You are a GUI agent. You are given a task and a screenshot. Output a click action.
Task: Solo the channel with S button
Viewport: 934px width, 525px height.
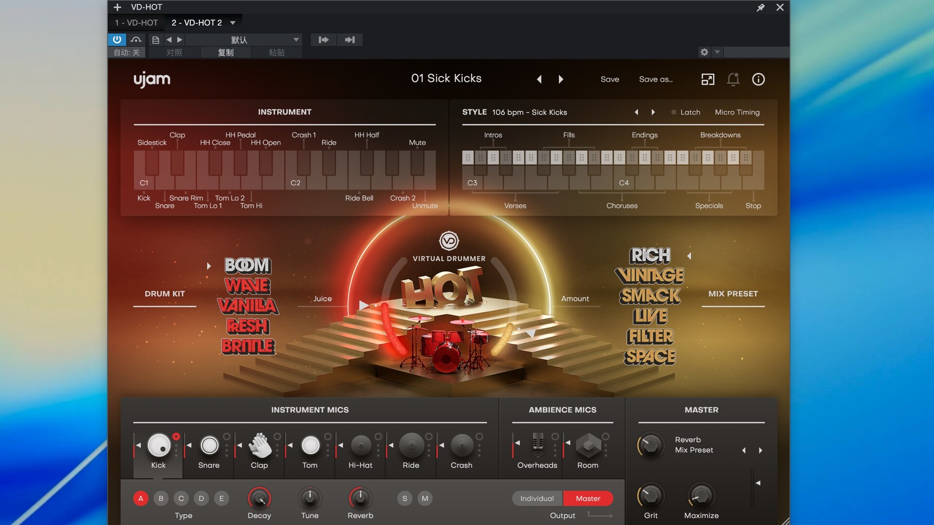click(x=405, y=498)
